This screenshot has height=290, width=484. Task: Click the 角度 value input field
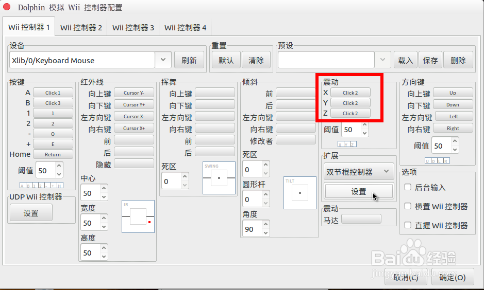pos(252,229)
